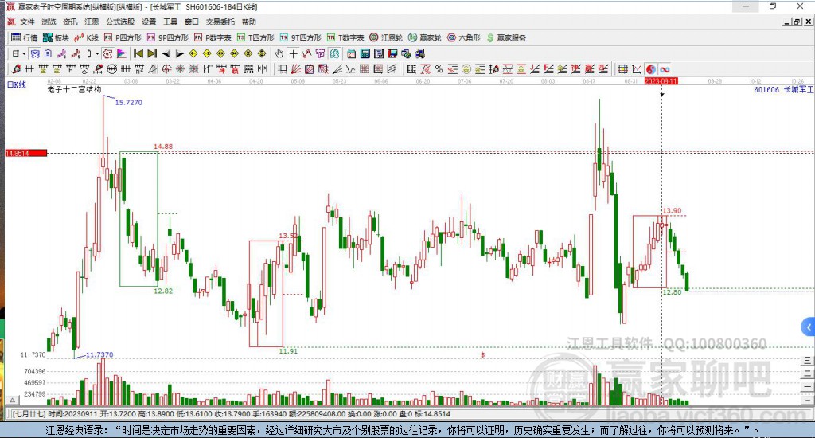
Task: Toggle the color gradient triangle chart icon
Action: click(x=122, y=53)
